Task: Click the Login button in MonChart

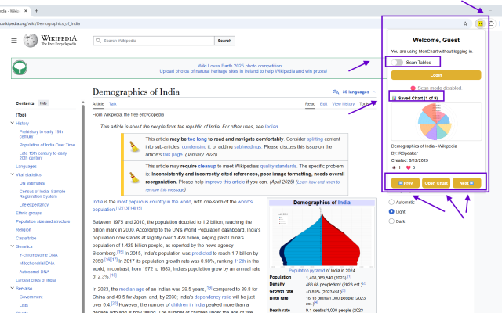Action: click(436, 75)
